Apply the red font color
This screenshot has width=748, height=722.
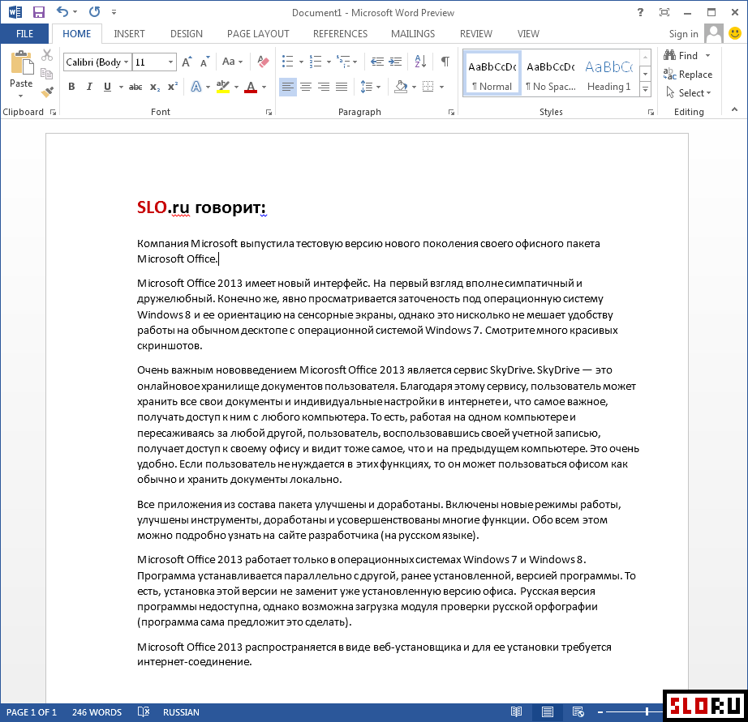[251, 87]
